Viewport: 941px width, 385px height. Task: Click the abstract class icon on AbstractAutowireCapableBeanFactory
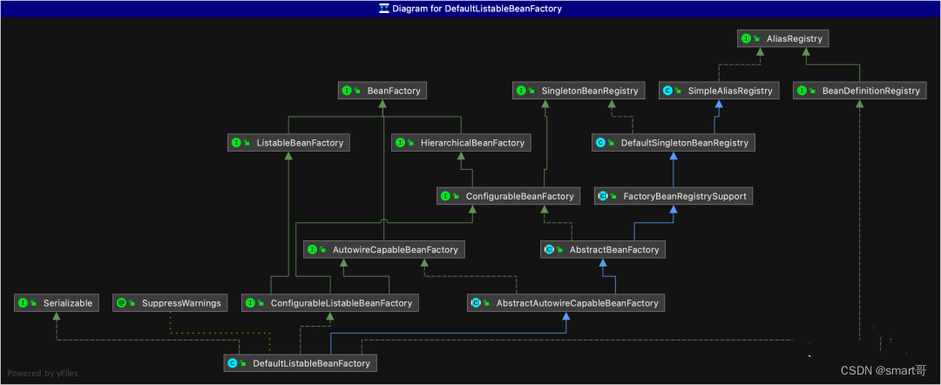[476, 303]
